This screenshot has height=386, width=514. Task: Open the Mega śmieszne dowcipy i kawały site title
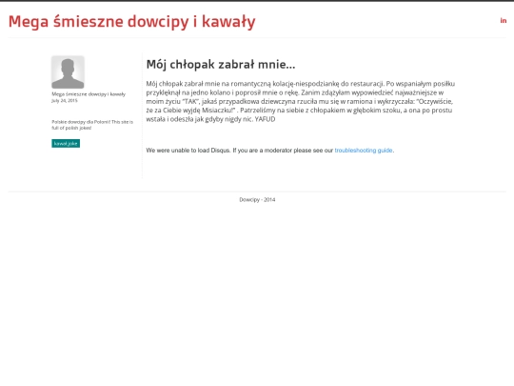click(131, 22)
